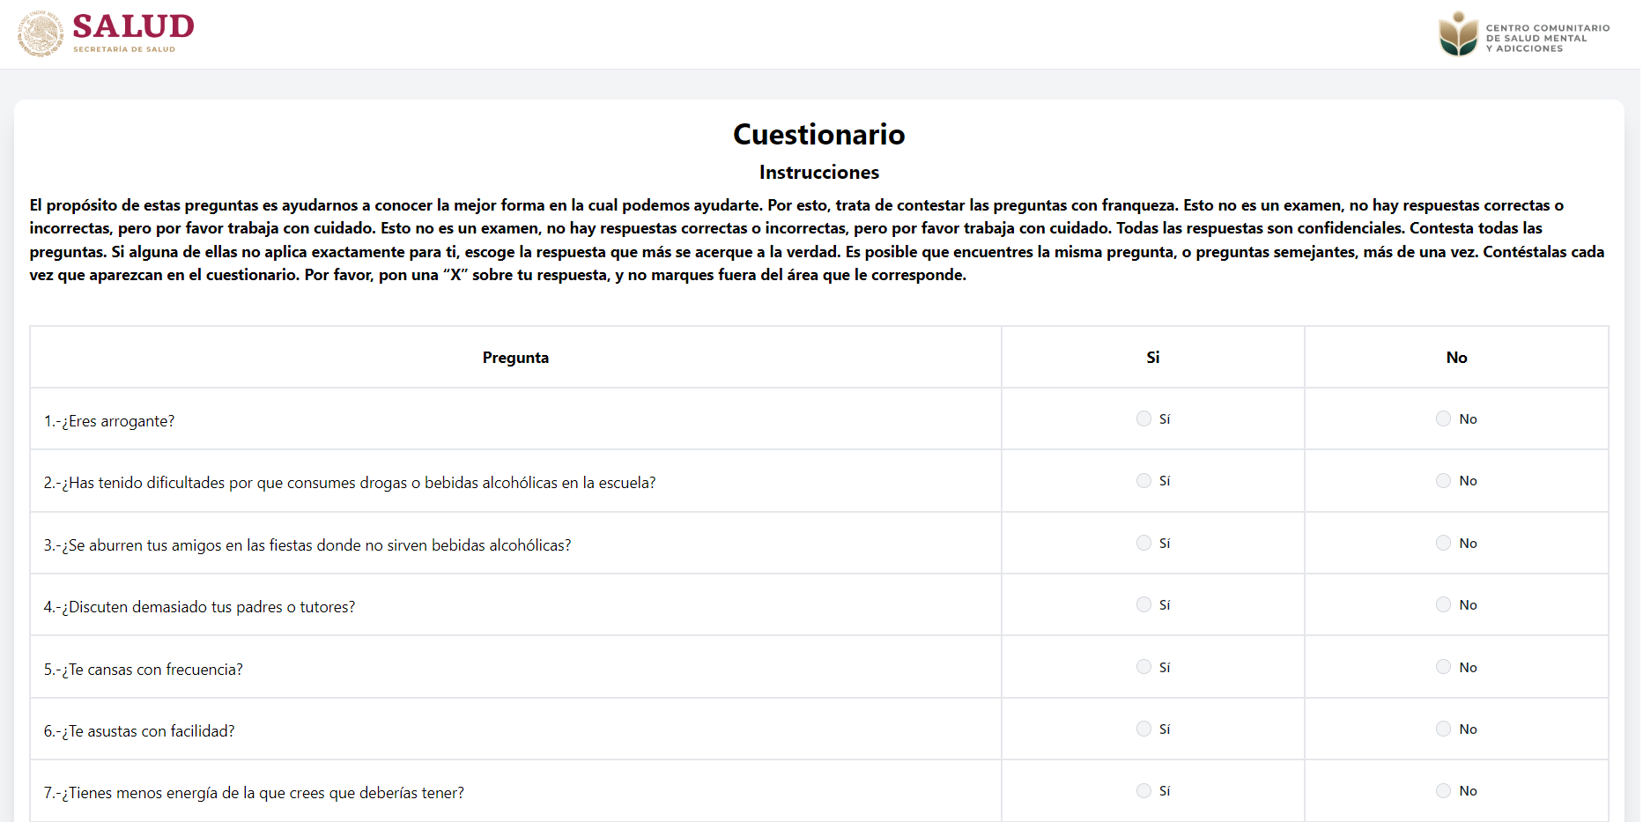
Task: Click the SALUD Secretaría de Salud logo
Action: [x=106, y=33]
